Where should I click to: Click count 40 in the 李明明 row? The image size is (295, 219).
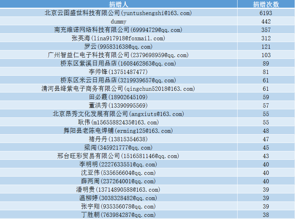click(x=266, y=164)
